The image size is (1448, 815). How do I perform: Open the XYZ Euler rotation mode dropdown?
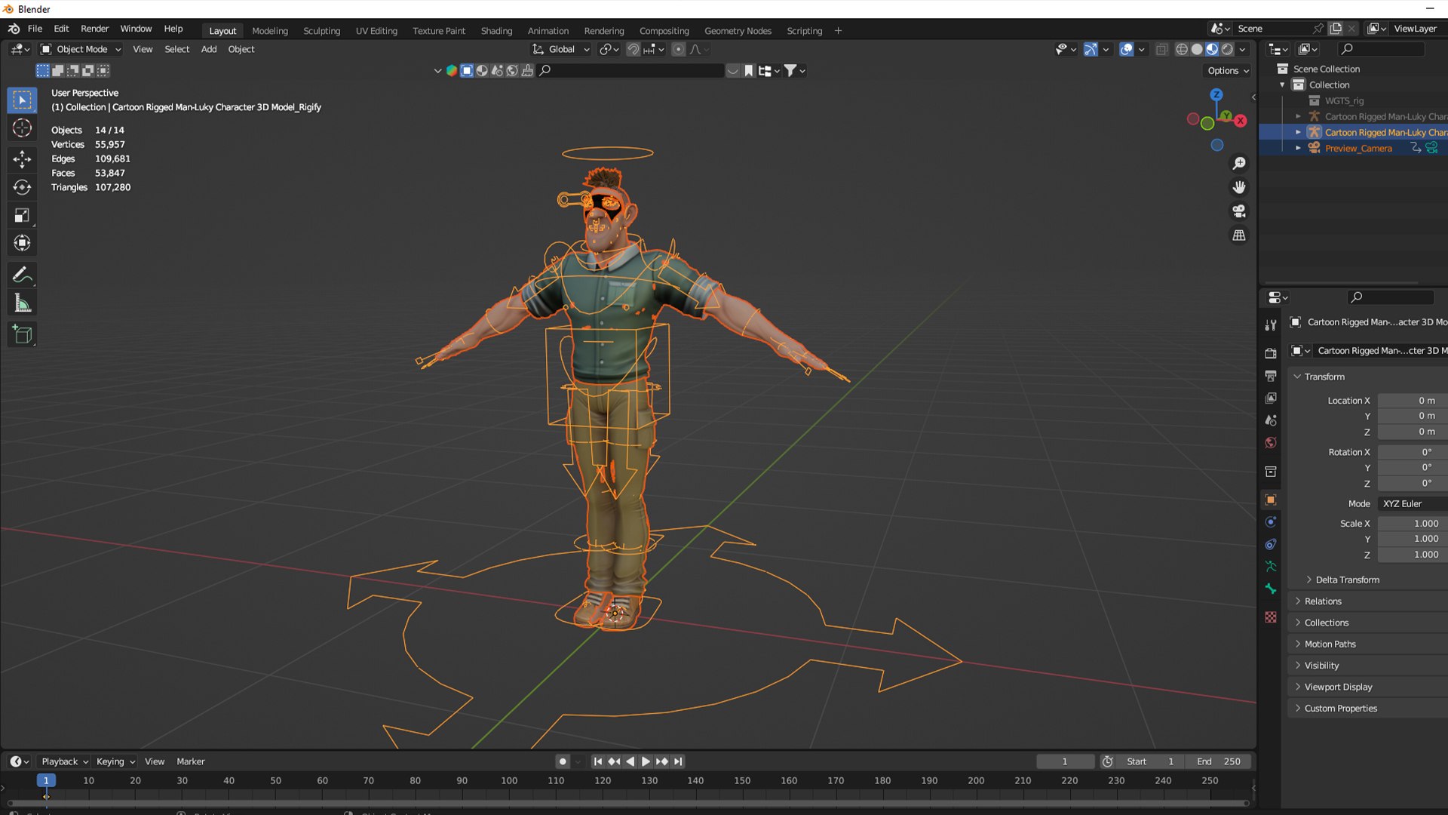point(1413,503)
